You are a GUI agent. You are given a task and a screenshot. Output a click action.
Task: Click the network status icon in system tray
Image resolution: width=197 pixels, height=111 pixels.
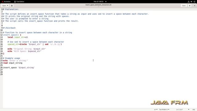coord(189,2)
